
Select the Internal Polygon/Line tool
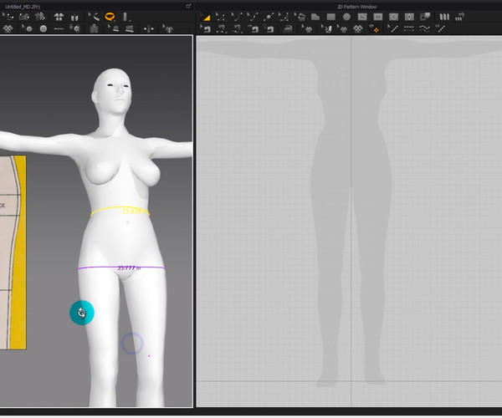[x=362, y=17]
